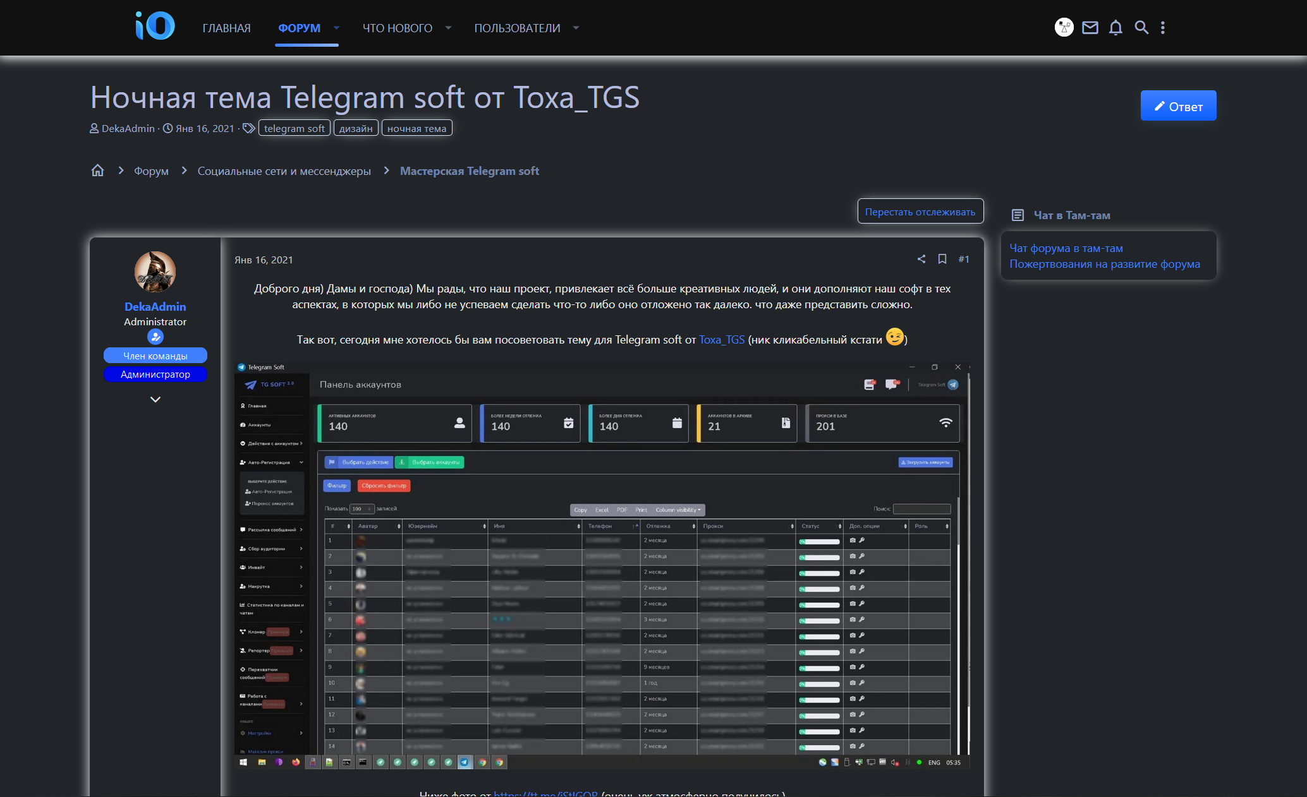The height and width of the screenshot is (797, 1307).
Task: Expand the ПОЛЬЗОВАТЕЛИ dropdown arrow
Action: 576,28
